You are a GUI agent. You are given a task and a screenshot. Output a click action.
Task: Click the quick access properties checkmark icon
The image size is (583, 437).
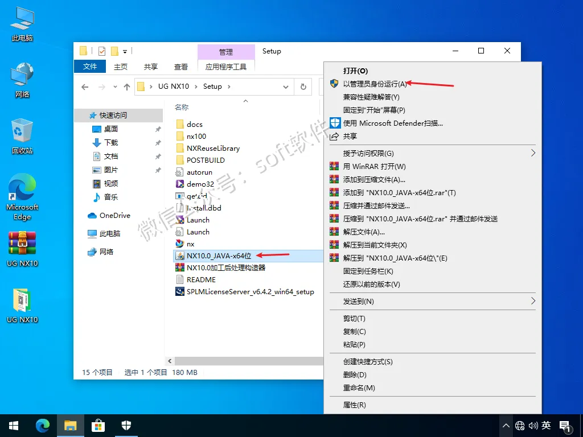pos(101,51)
